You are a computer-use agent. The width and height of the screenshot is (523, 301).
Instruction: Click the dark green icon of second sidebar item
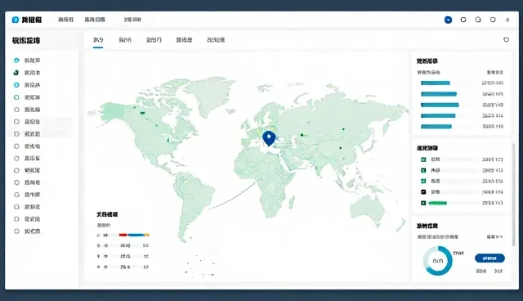pos(16,73)
